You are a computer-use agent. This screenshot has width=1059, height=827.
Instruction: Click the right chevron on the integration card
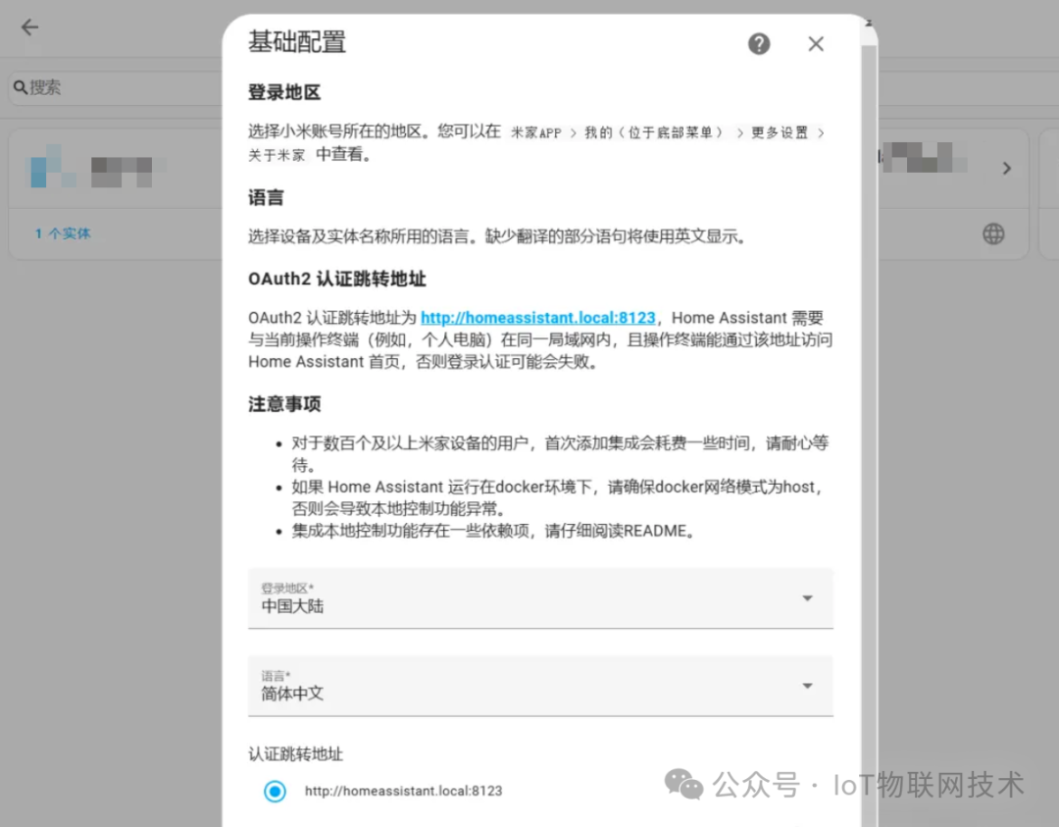coord(1006,169)
